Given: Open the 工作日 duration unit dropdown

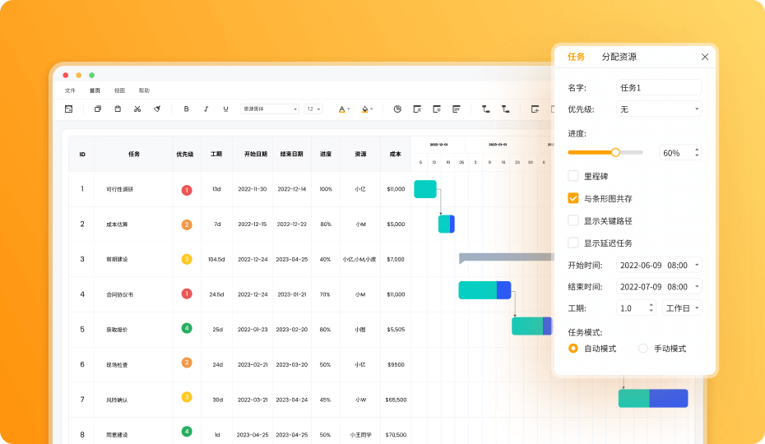Looking at the screenshot, I should pos(682,308).
